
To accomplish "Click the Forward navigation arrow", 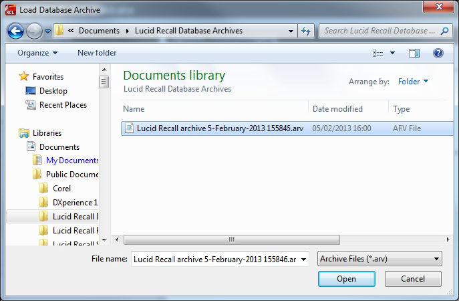I will click(x=34, y=31).
